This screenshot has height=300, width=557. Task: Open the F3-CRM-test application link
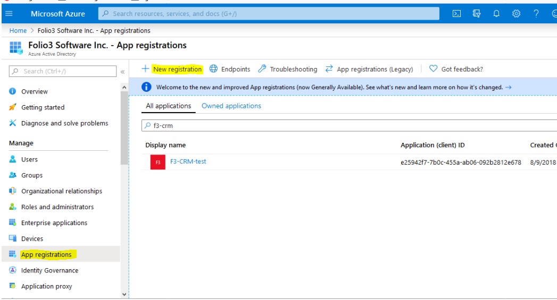tap(188, 161)
